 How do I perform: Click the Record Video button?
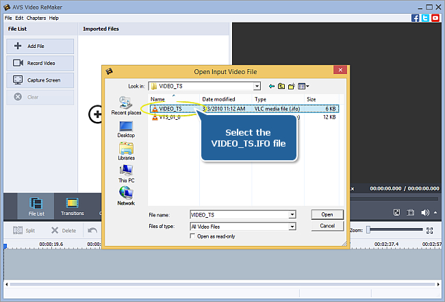(40, 63)
